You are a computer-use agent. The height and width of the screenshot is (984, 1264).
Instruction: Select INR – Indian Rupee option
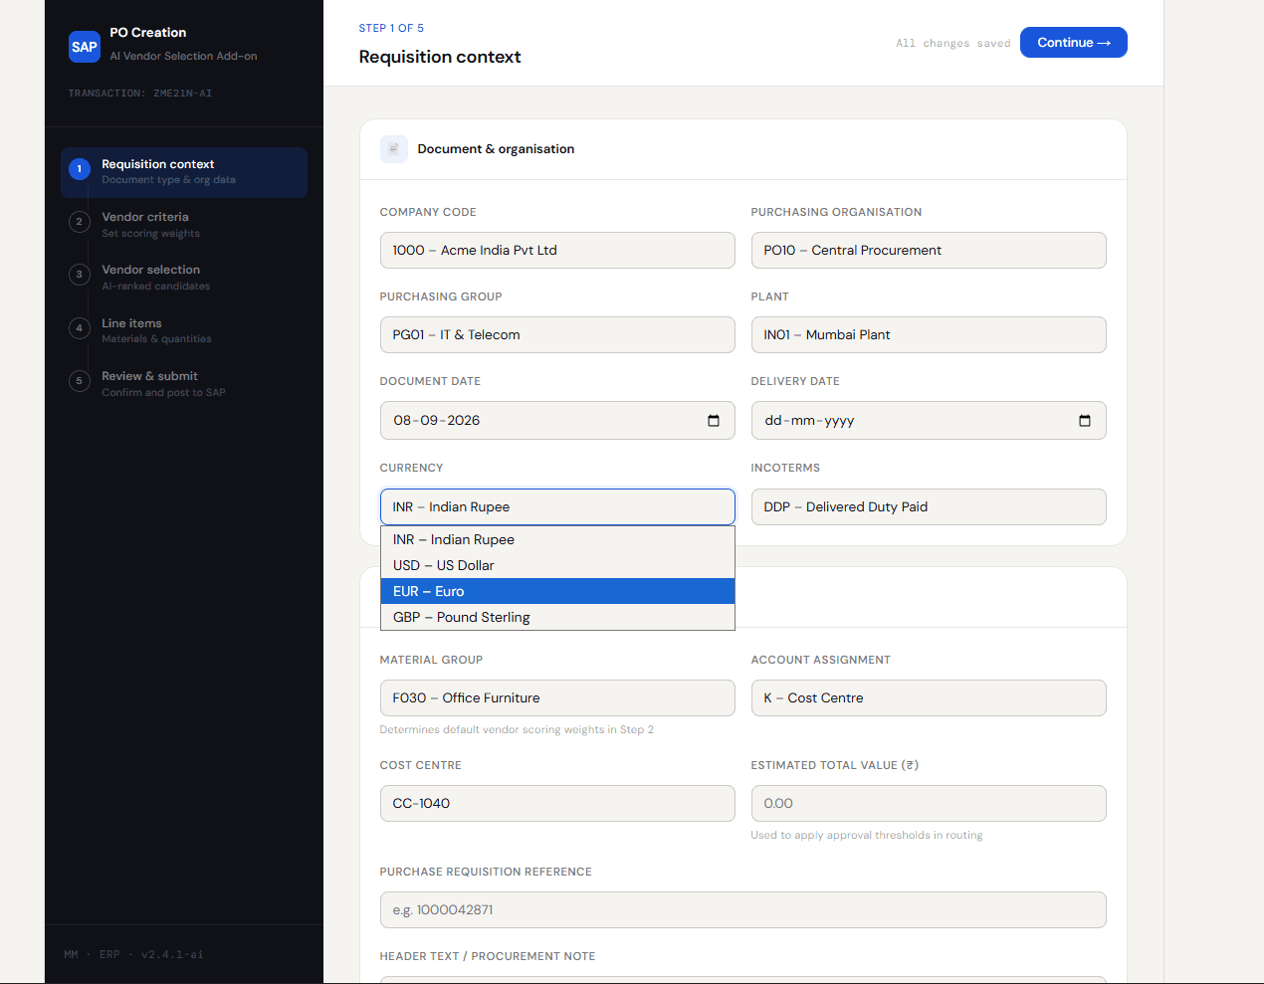(557, 539)
